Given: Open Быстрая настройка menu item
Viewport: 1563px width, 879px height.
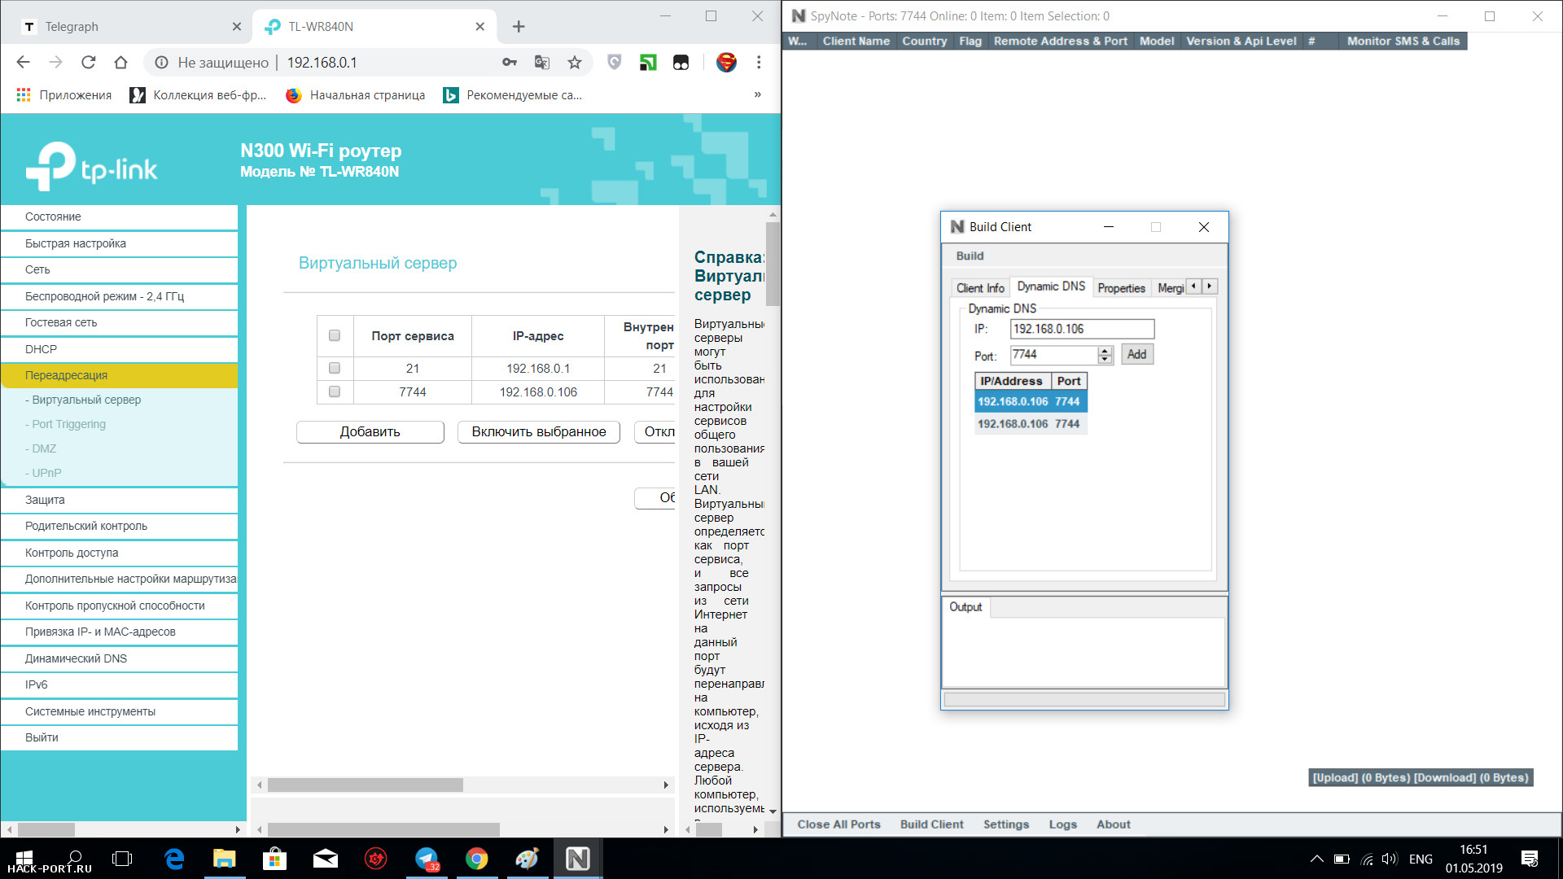Looking at the screenshot, I should coord(120,243).
